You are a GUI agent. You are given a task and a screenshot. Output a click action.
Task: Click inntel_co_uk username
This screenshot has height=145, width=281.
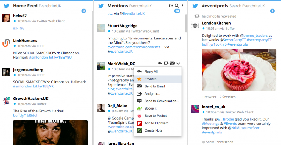click(213, 107)
